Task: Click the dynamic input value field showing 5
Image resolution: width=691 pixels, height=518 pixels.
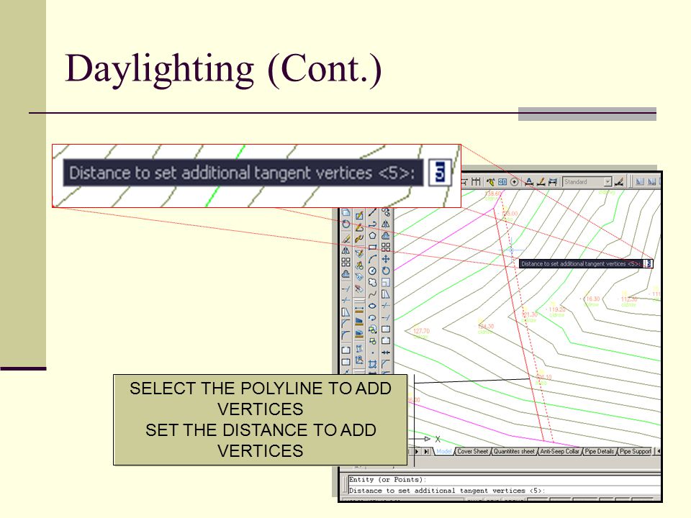Action: coord(649,263)
